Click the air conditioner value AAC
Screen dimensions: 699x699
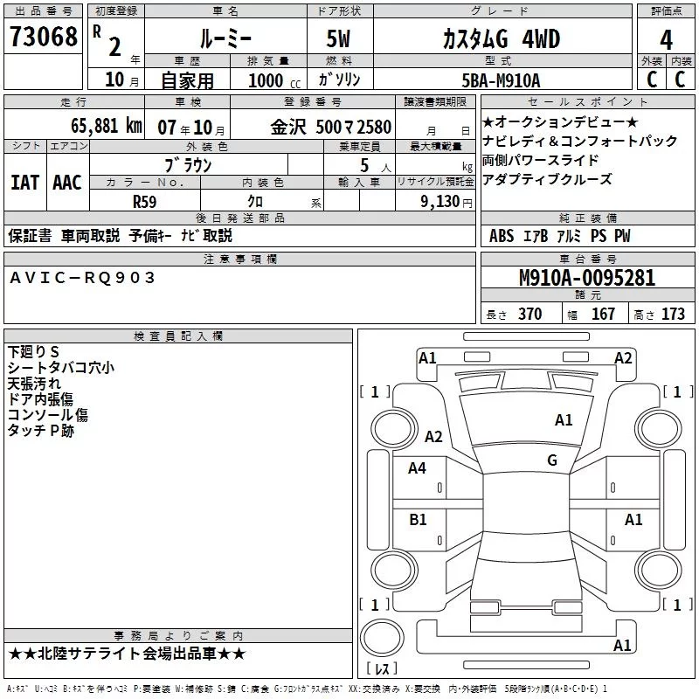[x=67, y=183]
